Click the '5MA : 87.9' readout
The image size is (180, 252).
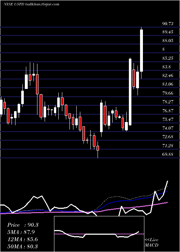21,232
